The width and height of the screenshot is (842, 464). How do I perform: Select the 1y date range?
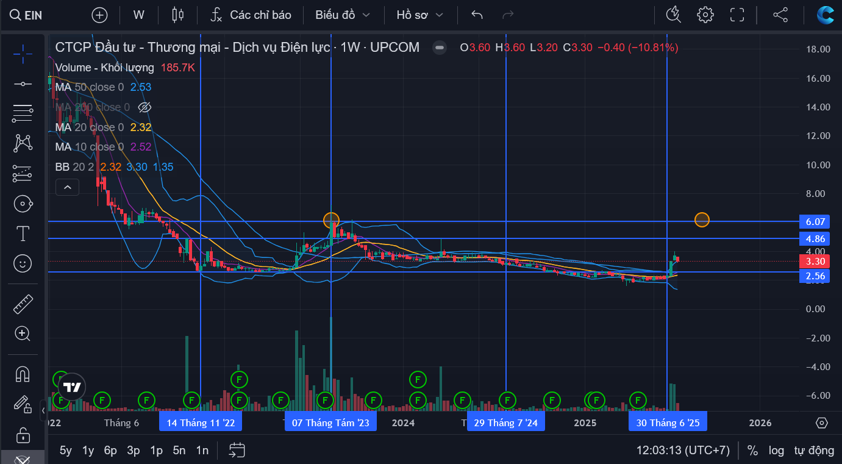coord(88,451)
